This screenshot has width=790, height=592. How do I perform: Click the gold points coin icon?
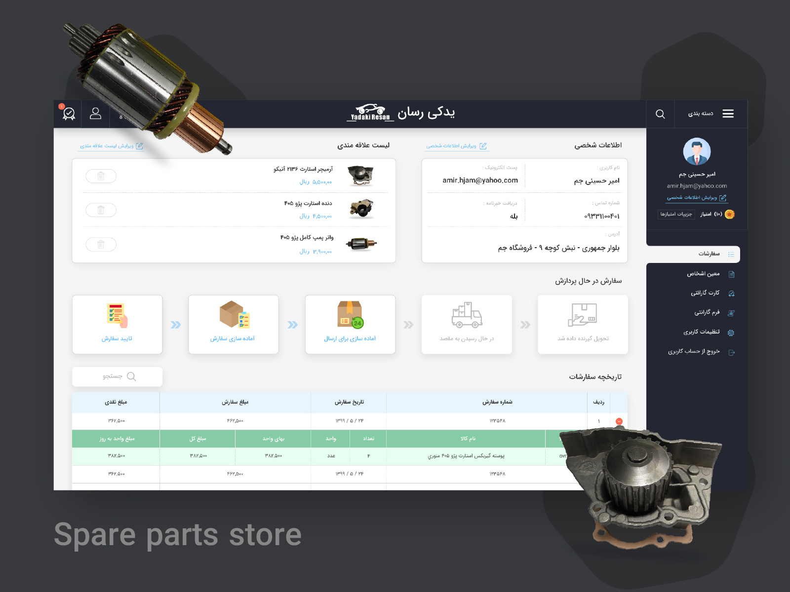point(730,214)
